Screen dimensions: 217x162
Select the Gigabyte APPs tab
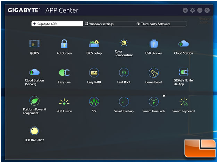click(57, 24)
